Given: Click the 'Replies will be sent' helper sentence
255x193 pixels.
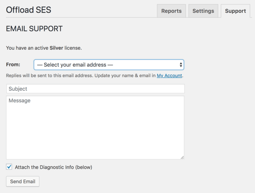Looking at the screenshot, I should [x=50, y=76].
